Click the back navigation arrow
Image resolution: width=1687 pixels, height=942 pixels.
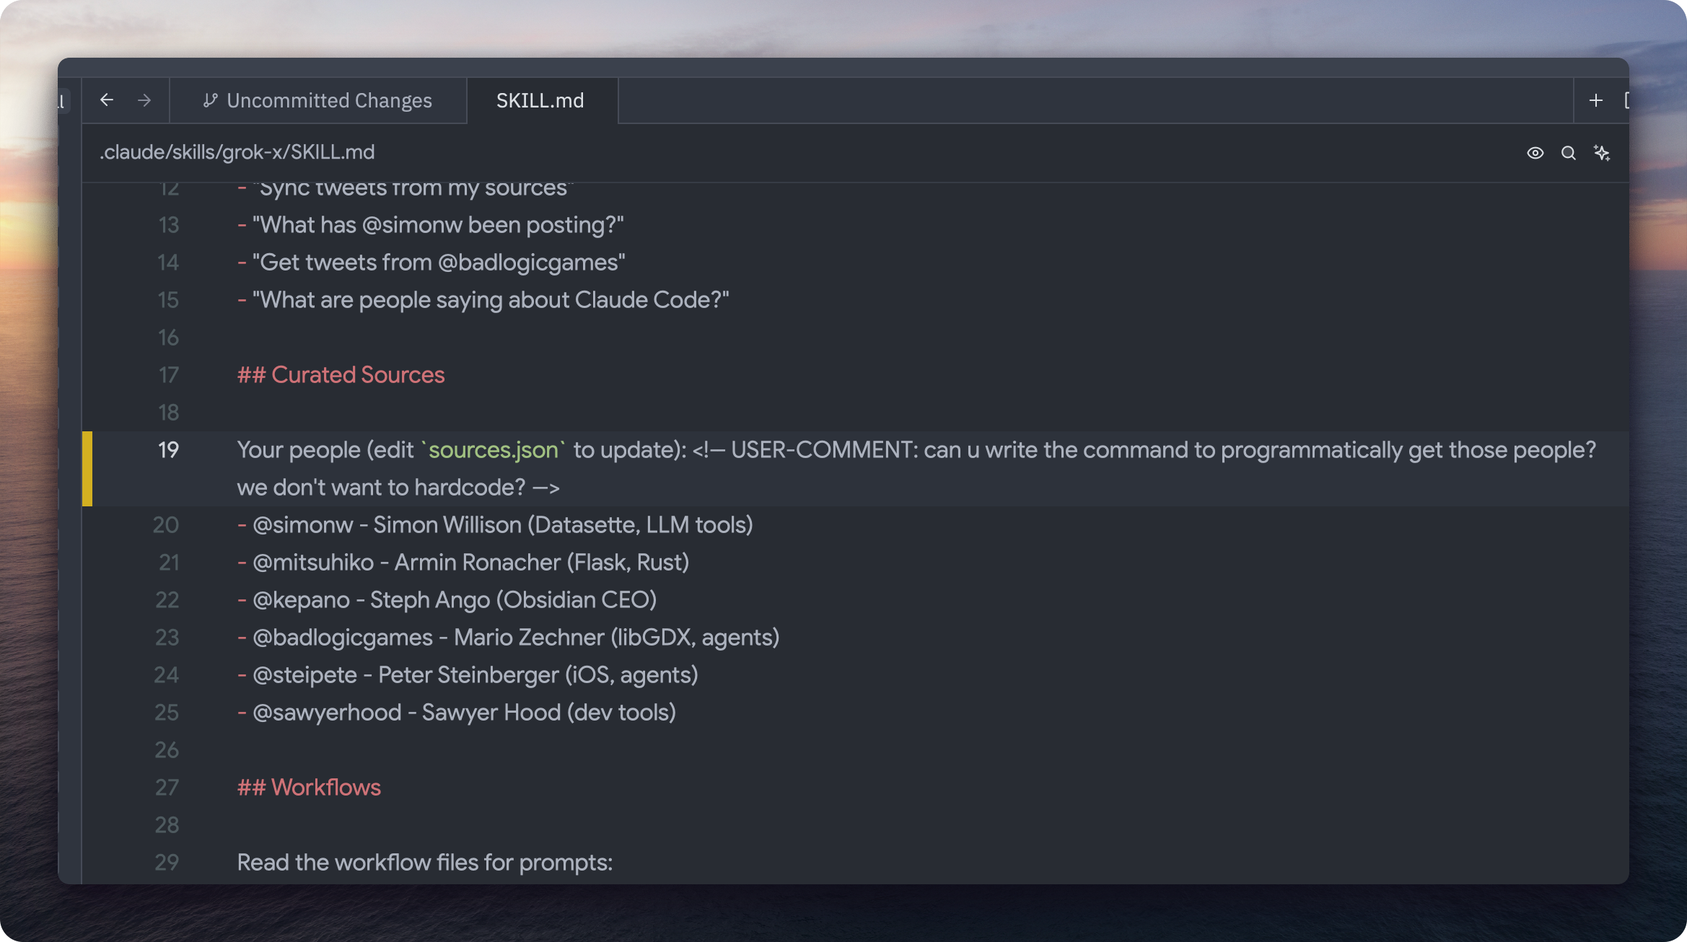[107, 100]
